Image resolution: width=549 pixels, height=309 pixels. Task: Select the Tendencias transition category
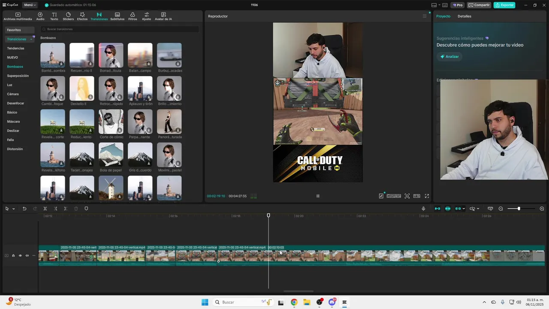tap(15, 48)
